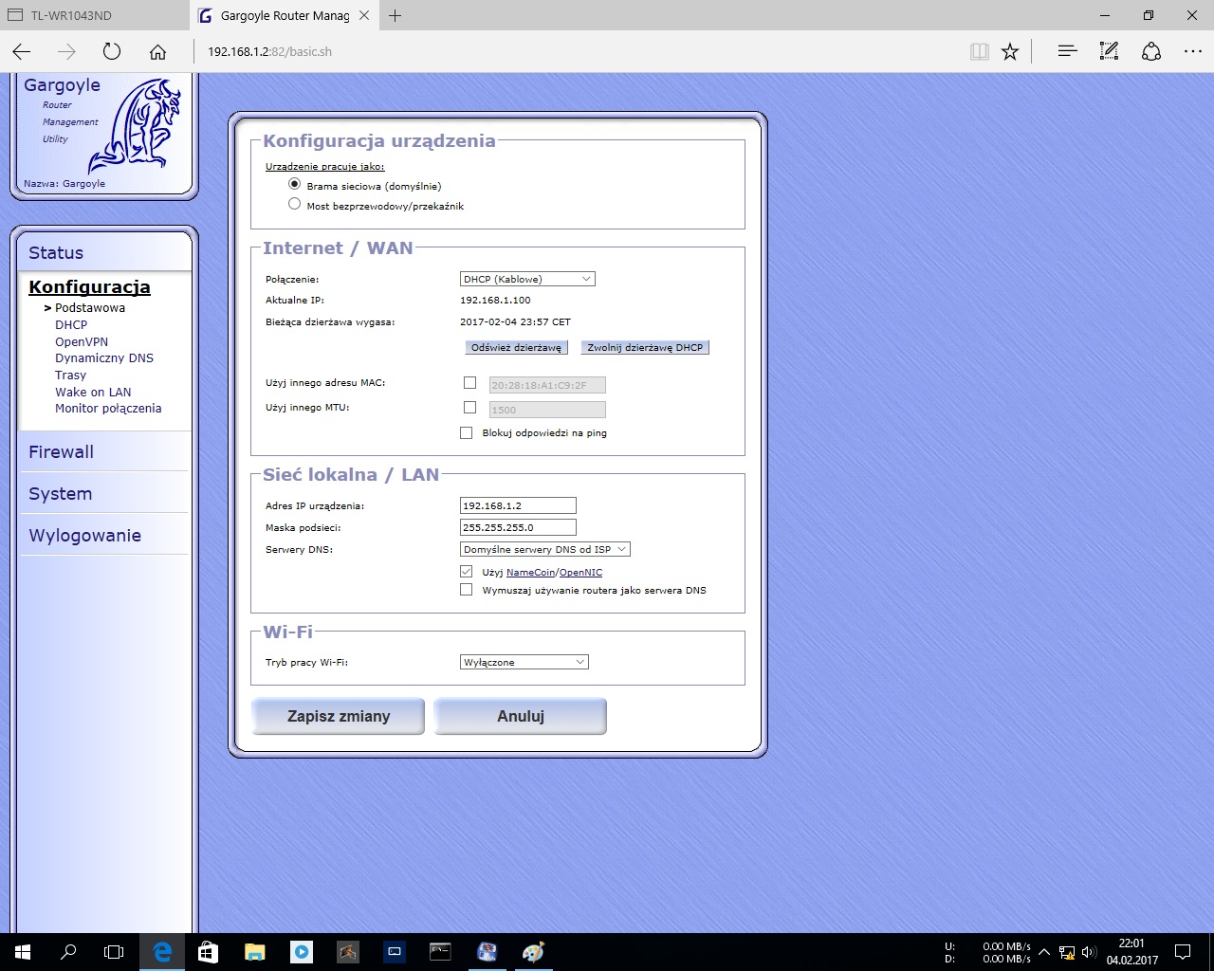Click the Anuluj button
This screenshot has width=1214, height=971.
[521, 716]
